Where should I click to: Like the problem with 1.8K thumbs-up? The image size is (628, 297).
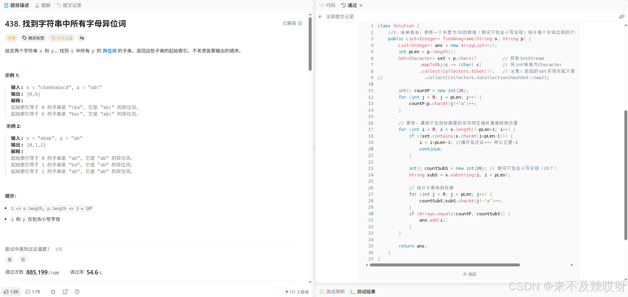11,292
